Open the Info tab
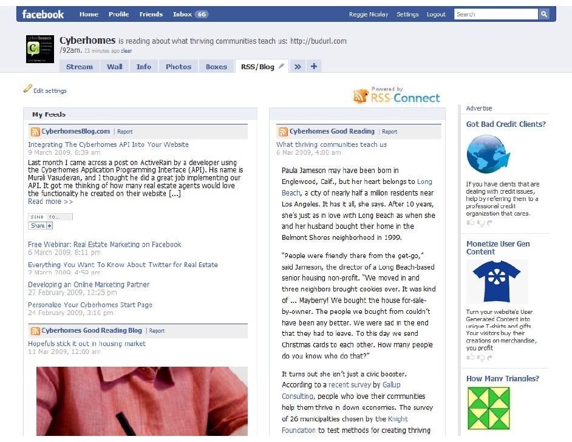 click(144, 67)
